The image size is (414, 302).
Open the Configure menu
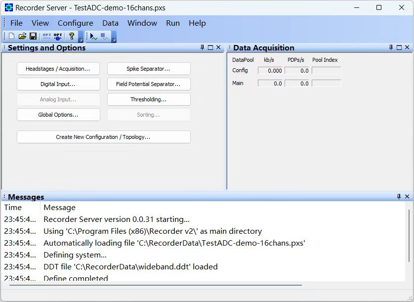[76, 23]
